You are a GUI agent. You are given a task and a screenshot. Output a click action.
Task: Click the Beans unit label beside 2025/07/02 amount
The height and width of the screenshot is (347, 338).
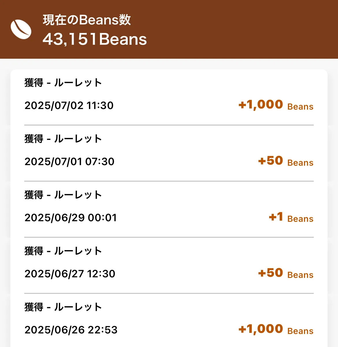pos(300,107)
